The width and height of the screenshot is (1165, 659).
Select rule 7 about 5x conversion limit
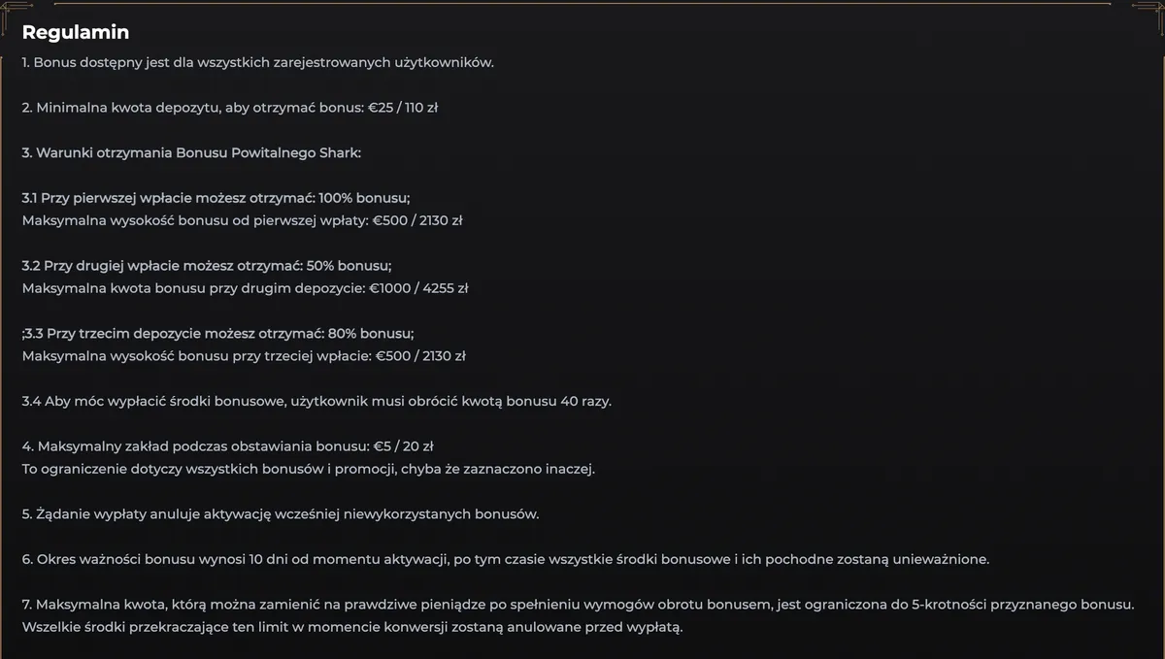pos(578,605)
